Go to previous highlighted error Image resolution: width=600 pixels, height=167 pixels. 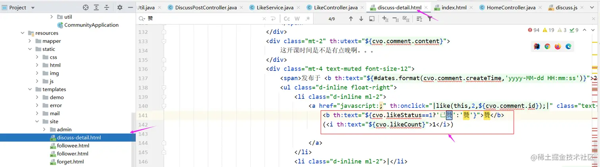click(585, 30)
